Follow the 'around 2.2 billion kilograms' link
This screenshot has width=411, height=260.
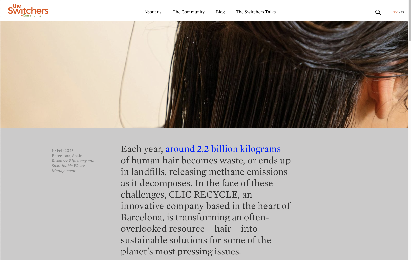223,149
